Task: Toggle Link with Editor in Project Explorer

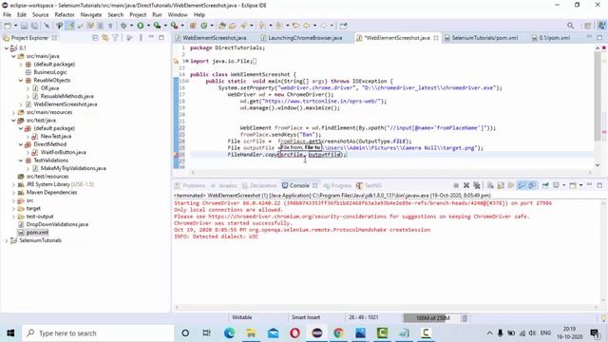Action: click(x=105, y=38)
